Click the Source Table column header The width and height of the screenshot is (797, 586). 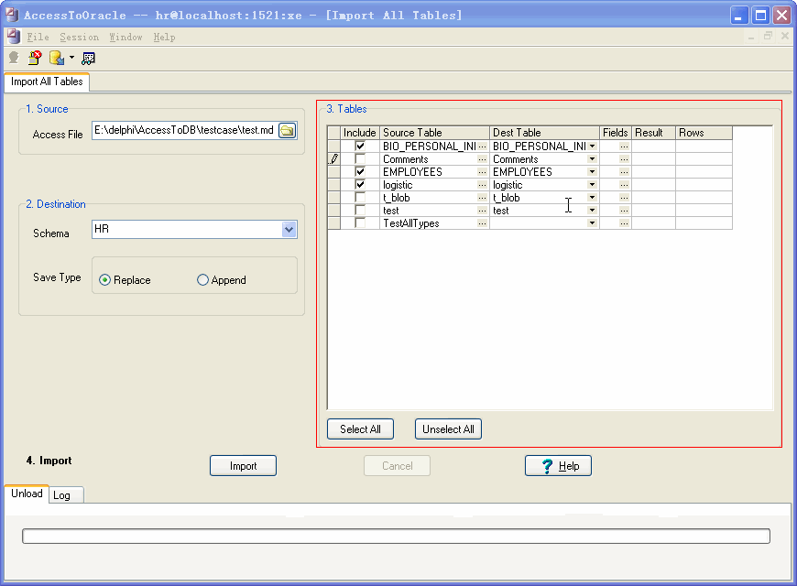[434, 133]
